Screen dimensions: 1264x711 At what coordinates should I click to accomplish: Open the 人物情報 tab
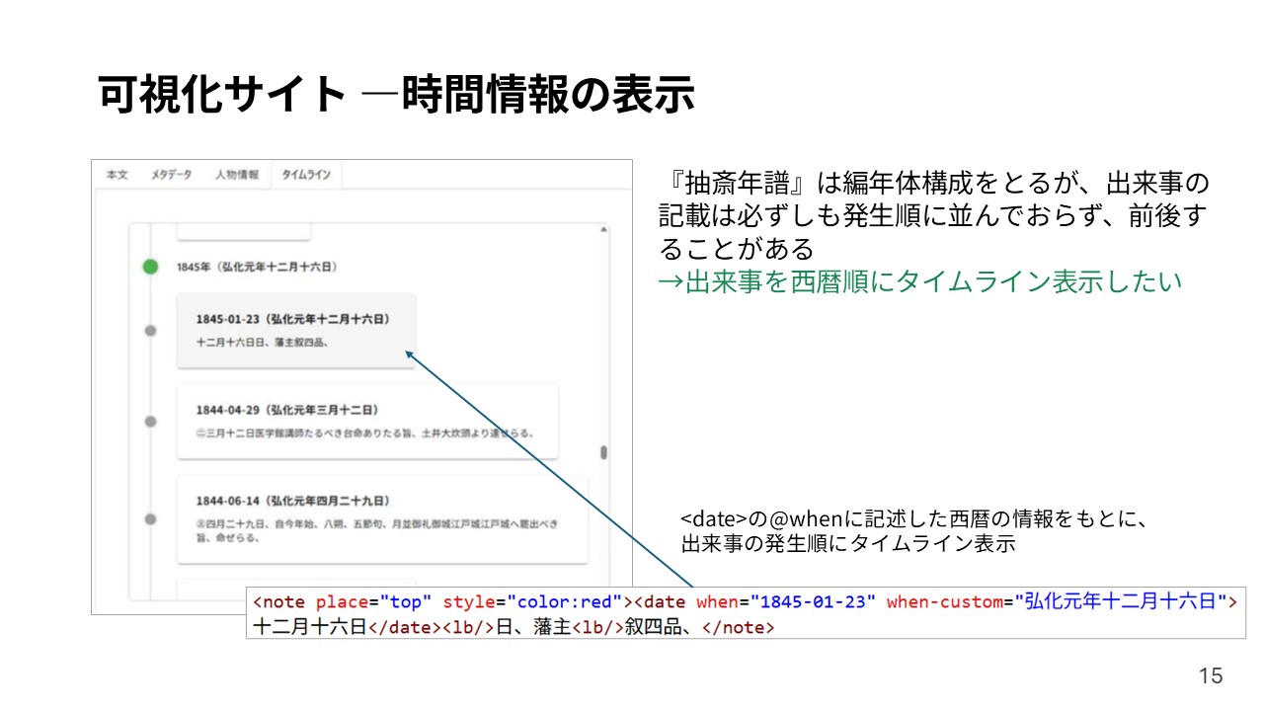(x=236, y=175)
